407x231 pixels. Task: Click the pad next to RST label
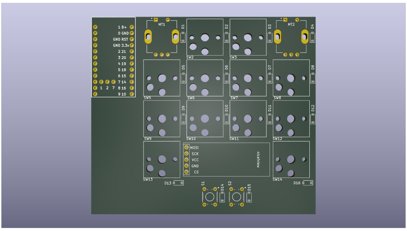132,39
